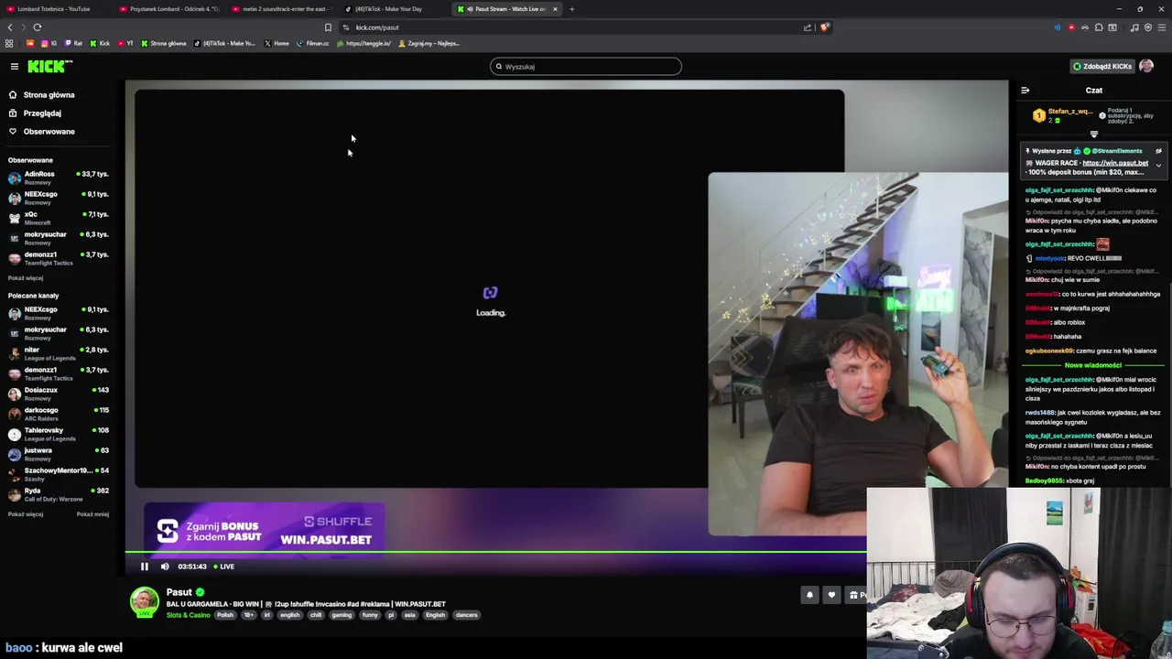Toggle follow heart button
1172x659 pixels.
(x=831, y=595)
